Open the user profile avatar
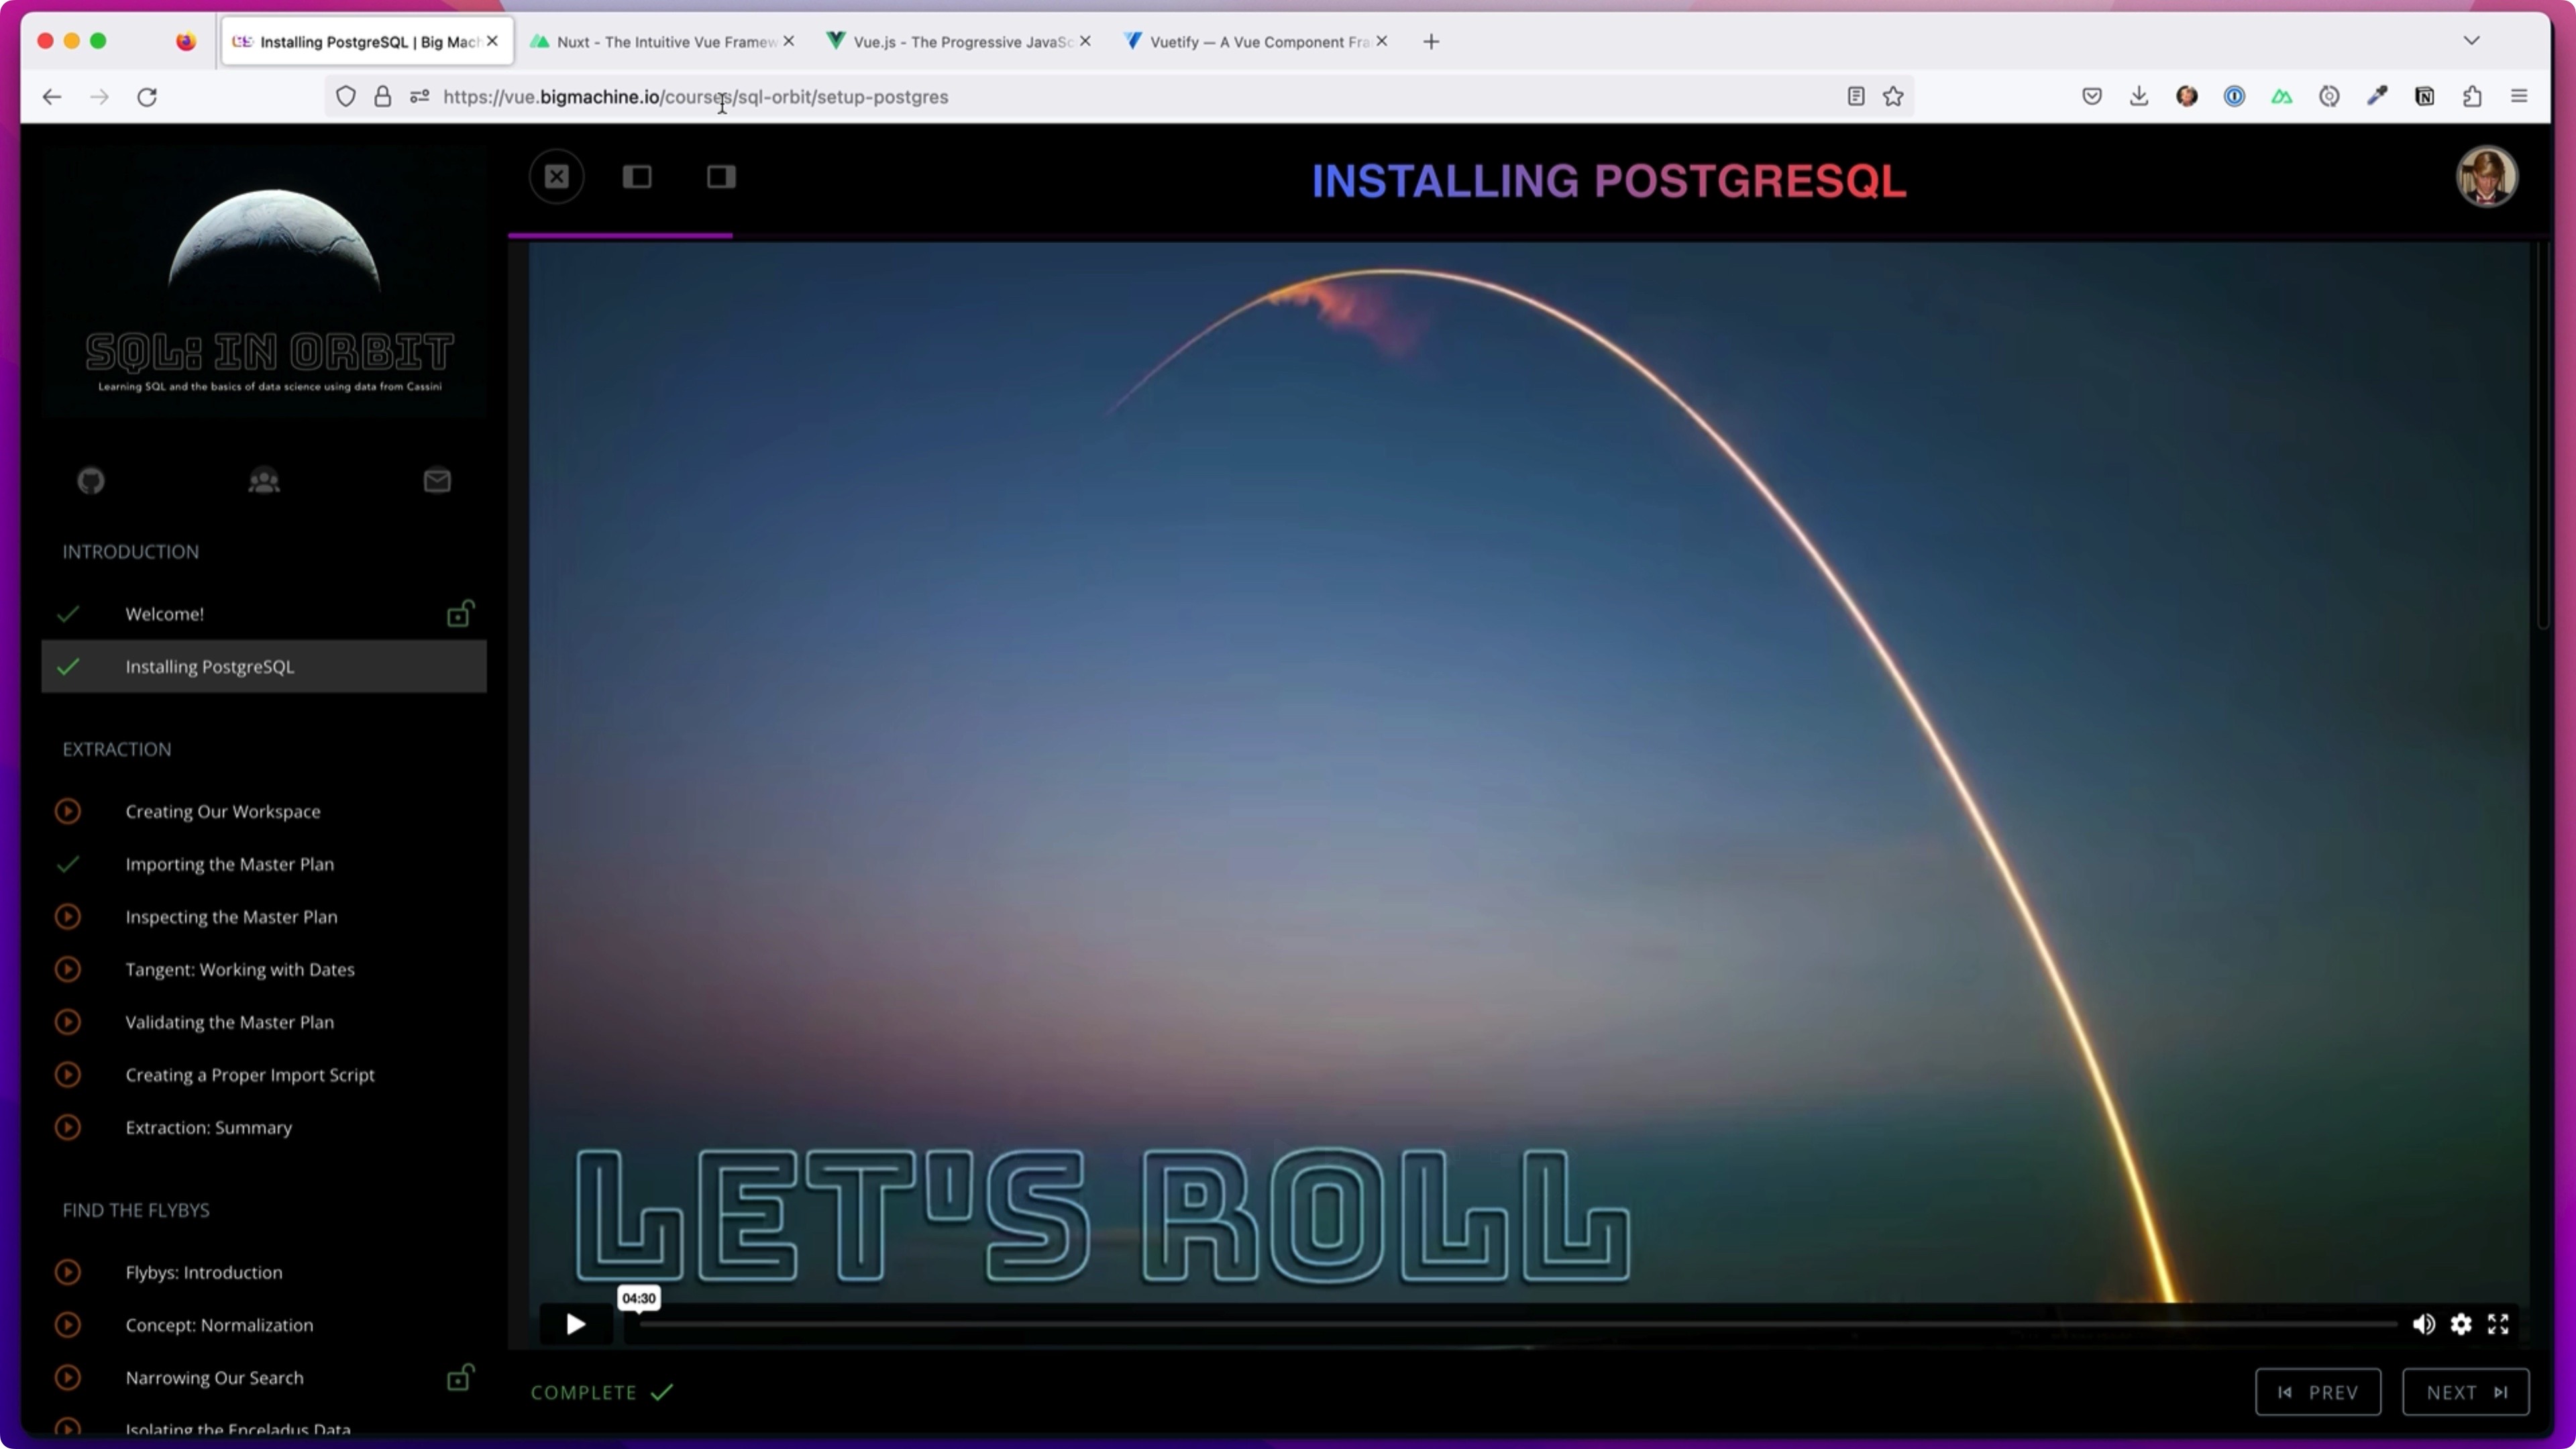The height and width of the screenshot is (1449, 2576). 2487,177
